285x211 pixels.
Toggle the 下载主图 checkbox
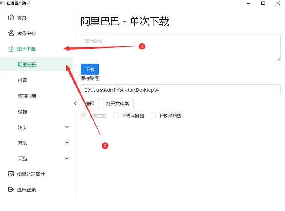pos(83,115)
